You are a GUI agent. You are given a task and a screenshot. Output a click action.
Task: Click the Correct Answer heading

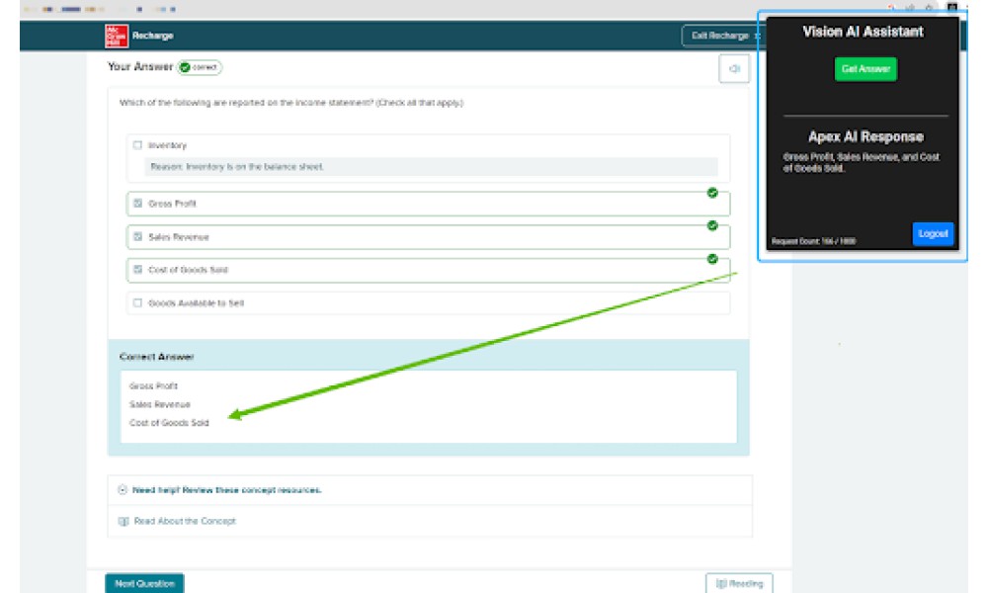(x=156, y=357)
